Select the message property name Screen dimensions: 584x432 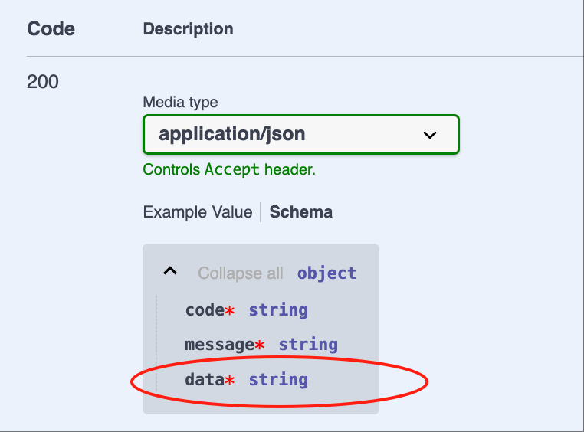220,345
